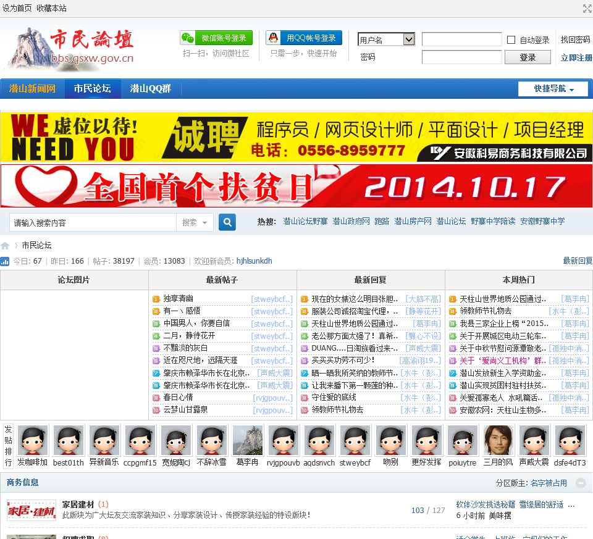Click the 全国首个扶贫日 banner
This screenshot has width=593, height=539.
pyautogui.click(x=296, y=186)
